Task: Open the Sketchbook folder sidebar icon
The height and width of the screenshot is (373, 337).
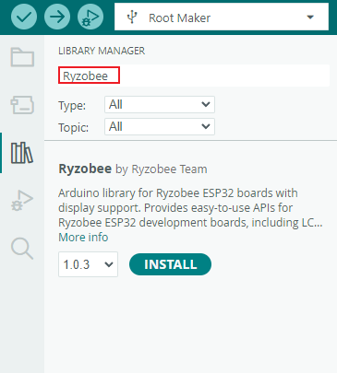Action: click(x=22, y=57)
